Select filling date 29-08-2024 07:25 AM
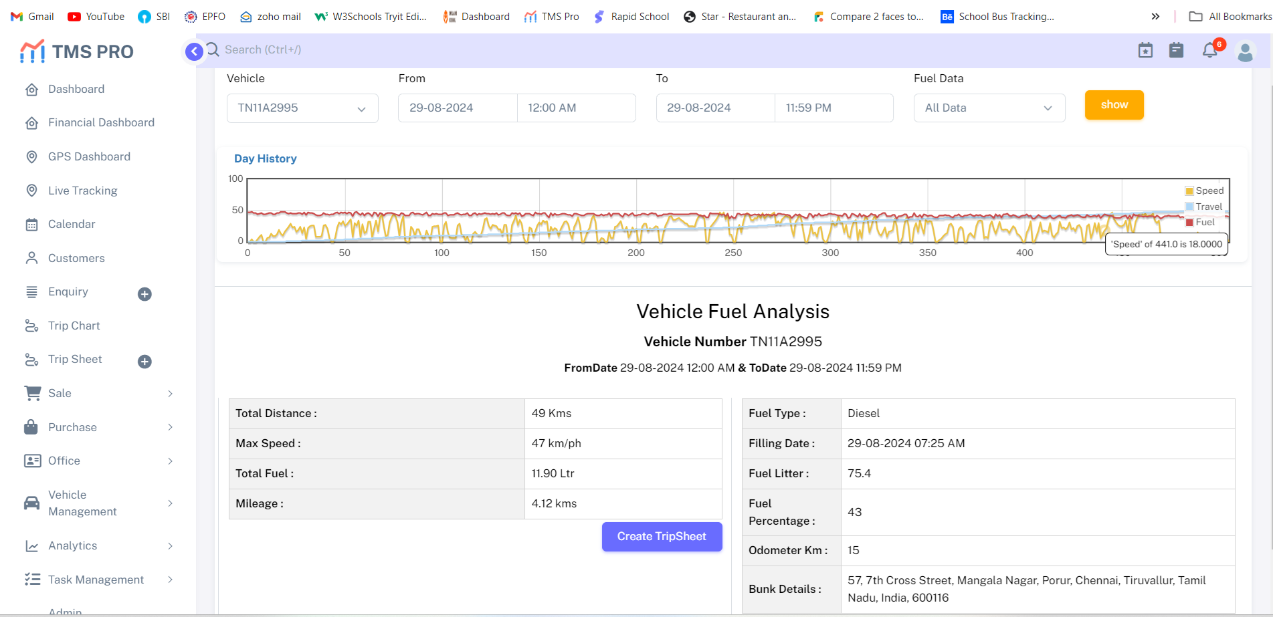The height and width of the screenshot is (617, 1273). click(906, 443)
